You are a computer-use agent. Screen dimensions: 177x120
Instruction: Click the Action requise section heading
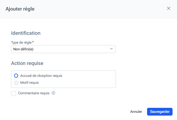27,63
